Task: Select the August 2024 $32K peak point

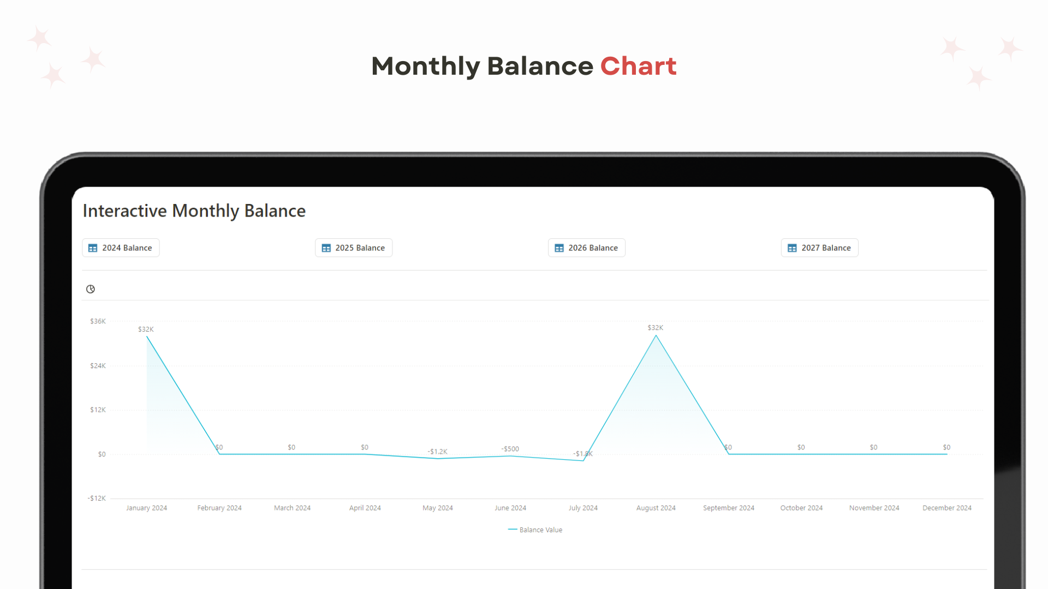Action: (656, 335)
